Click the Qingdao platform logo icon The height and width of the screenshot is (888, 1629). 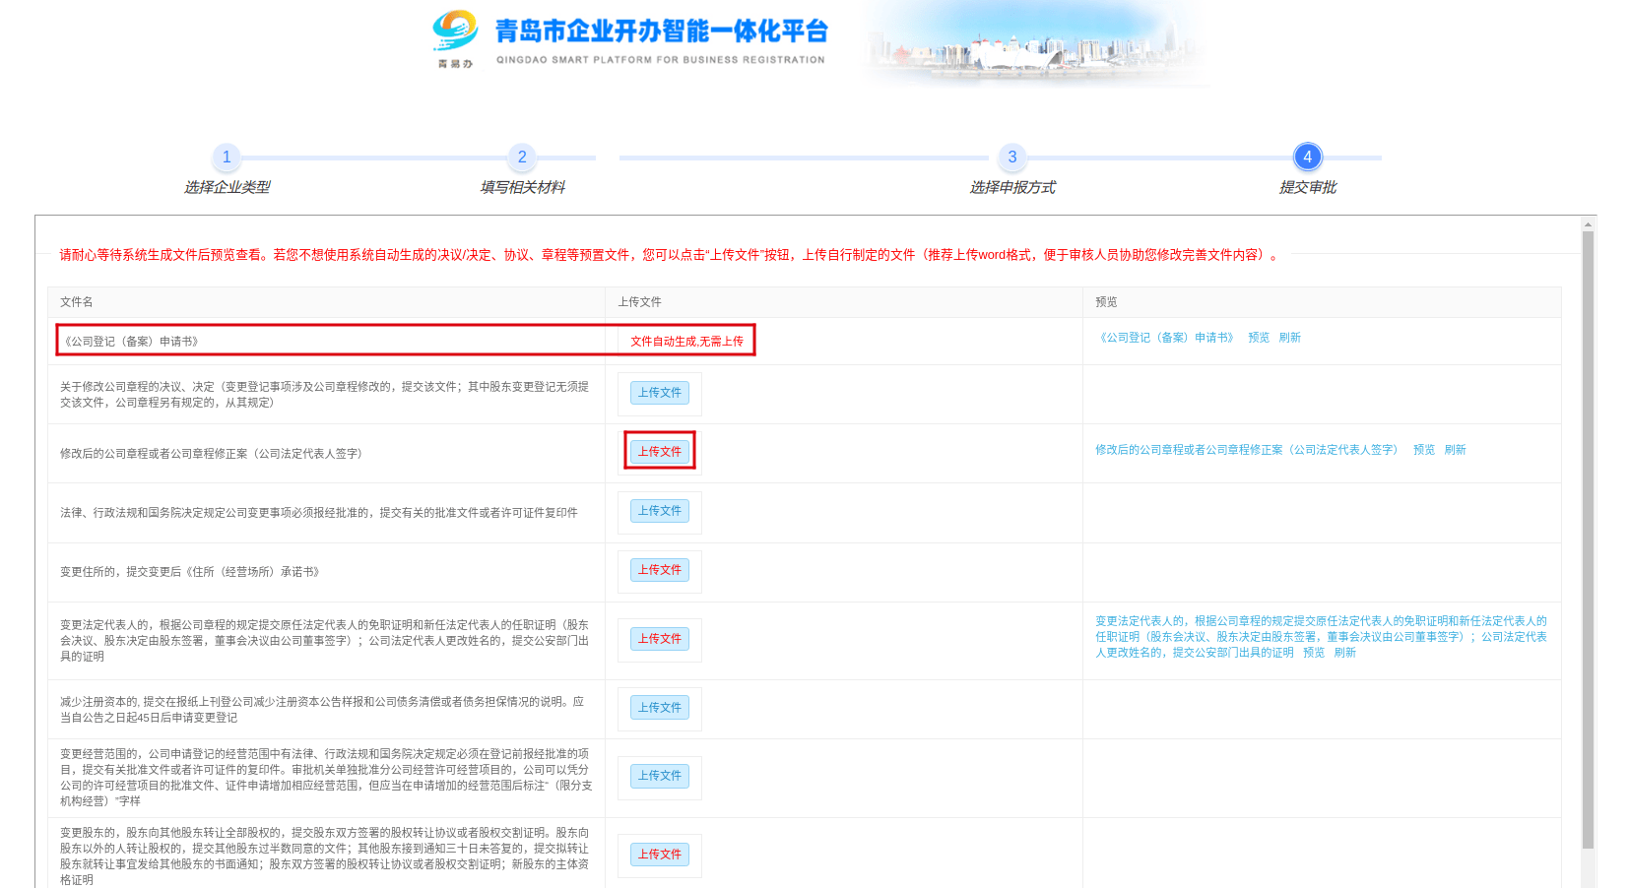pyautogui.click(x=455, y=33)
